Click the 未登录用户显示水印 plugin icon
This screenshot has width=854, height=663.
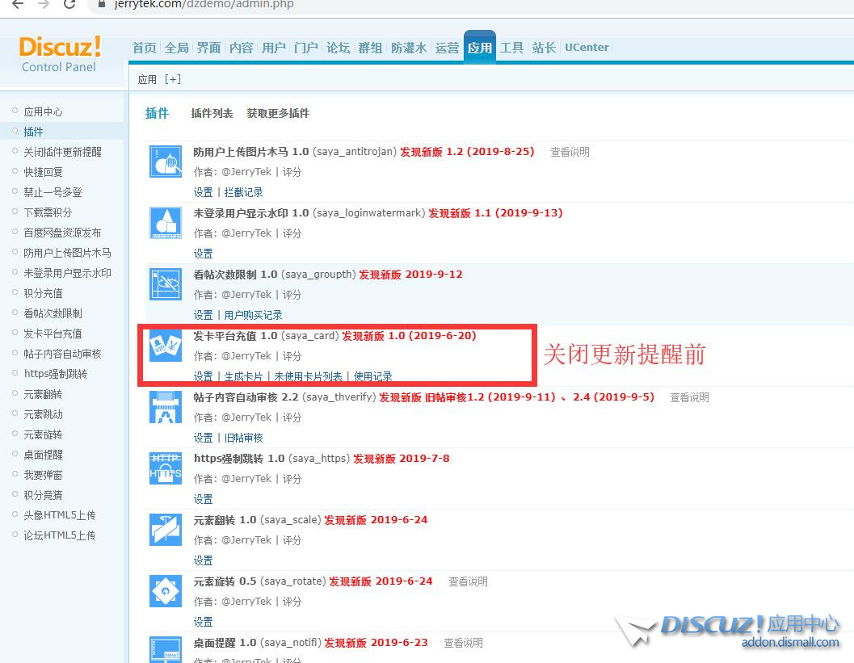click(x=166, y=223)
